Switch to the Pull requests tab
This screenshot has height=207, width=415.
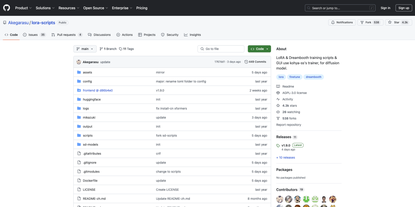(x=67, y=35)
